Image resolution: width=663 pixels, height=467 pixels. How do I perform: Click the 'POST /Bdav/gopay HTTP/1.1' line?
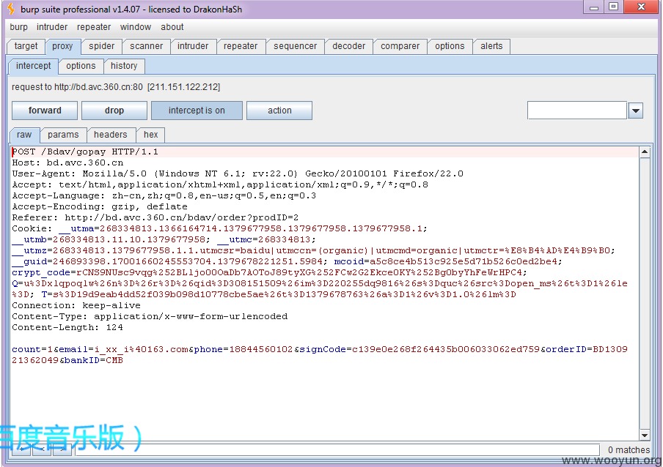pyautogui.click(x=85, y=152)
